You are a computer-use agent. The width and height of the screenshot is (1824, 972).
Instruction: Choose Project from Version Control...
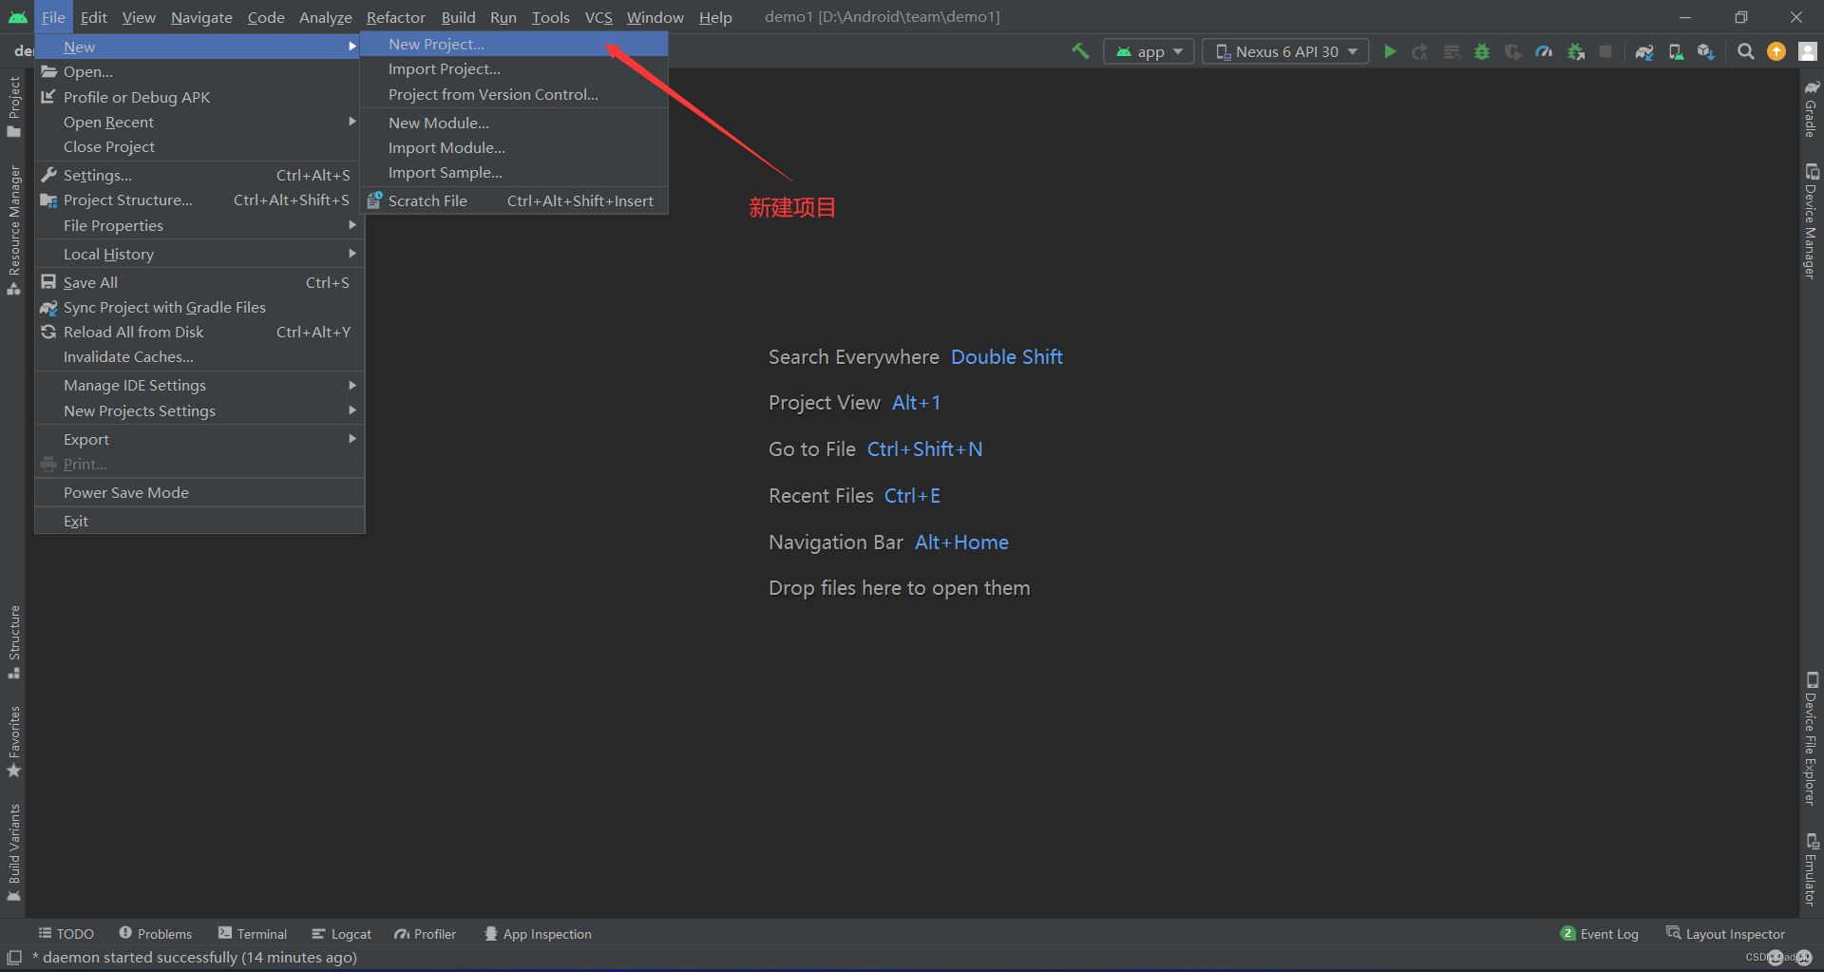tap(514, 94)
